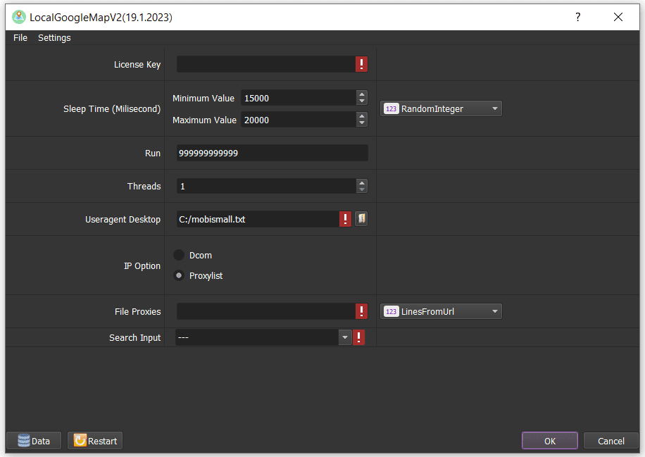Click the Minimum Value field 15000
The width and height of the screenshot is (645, 457).
coord(299,98)
